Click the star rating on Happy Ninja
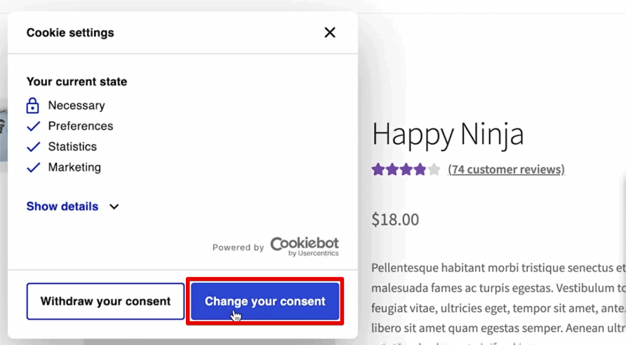The height and width of the screenshot is (345, 626). [406, 169]
